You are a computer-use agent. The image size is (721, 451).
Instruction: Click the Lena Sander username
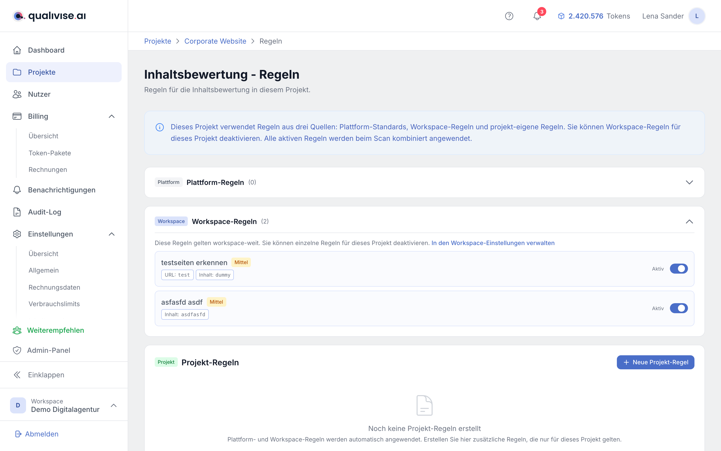[663, 16]
